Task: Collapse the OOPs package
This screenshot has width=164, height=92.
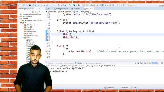Action: (23, 38)
